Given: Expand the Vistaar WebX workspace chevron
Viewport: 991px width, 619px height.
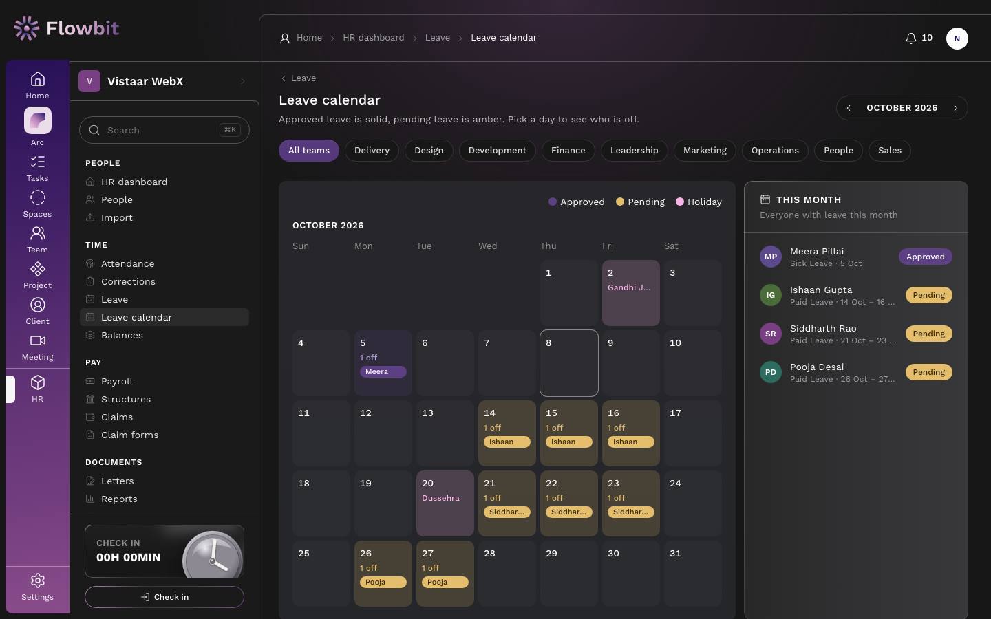Looking at the screenshot, I should point(243,81).
